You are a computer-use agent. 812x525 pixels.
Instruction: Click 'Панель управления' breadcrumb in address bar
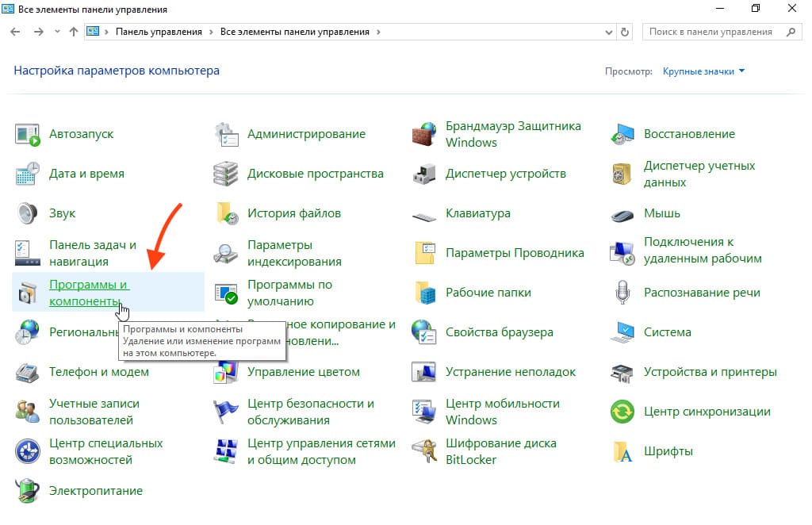[x=159, y=32]
